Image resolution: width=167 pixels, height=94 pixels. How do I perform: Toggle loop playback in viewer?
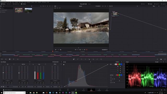pyautogui.click(x=87, y=50)
